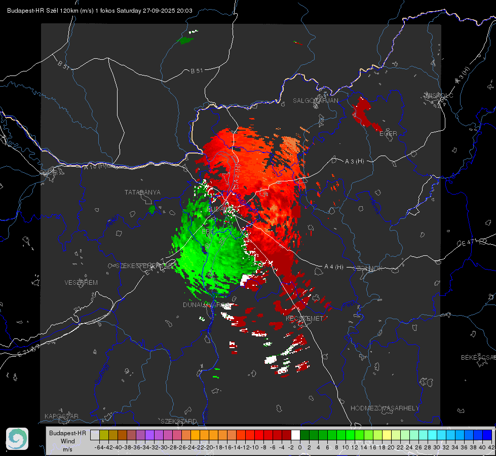Click the blue 'Heves' county label
496x456 pixels.
[x=374, y=206]
